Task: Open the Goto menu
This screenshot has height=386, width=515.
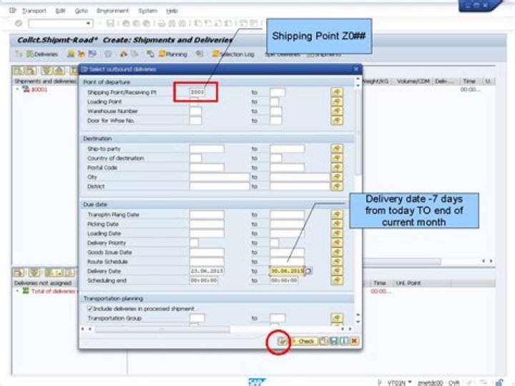Action: [x=81, y=11]
